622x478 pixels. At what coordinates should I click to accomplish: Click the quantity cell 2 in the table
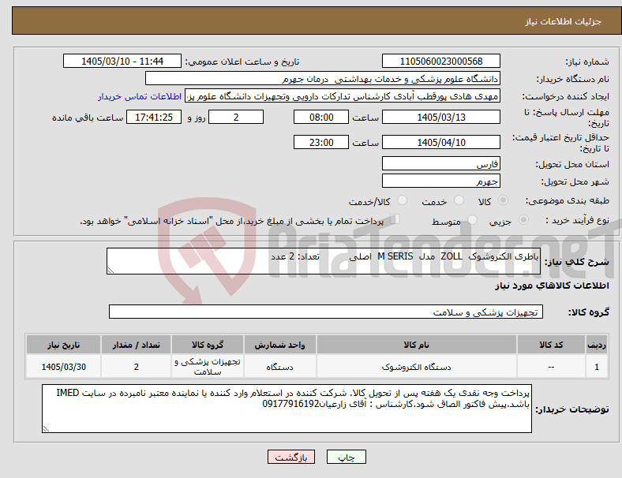click(x=136, y=367)
